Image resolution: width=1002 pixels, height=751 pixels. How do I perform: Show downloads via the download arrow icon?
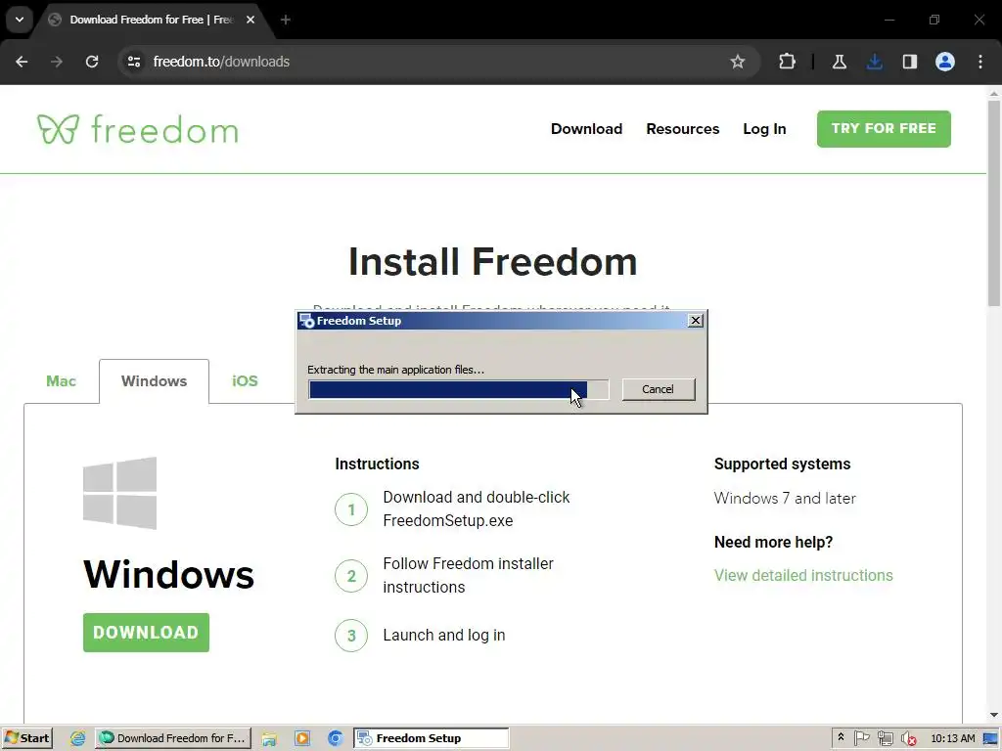874,62
